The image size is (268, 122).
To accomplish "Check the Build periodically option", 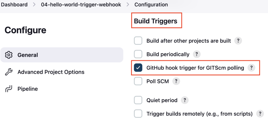I will pyautogui.click(x=138, y=54).
